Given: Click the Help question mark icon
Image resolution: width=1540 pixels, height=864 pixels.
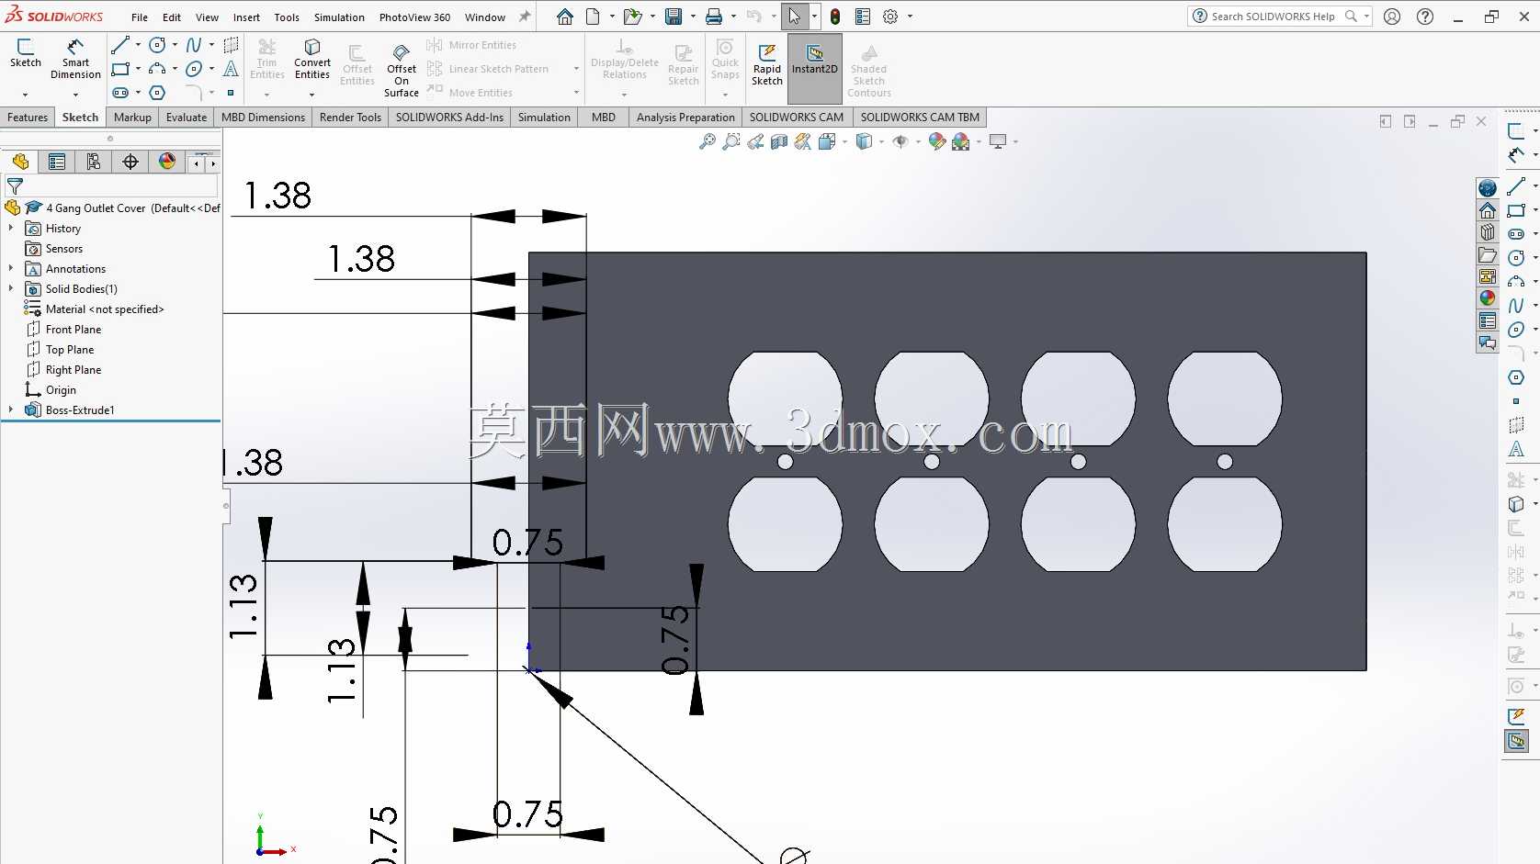Looking at the screenshot, I should pyautogui.click(x=1425, y=17).
